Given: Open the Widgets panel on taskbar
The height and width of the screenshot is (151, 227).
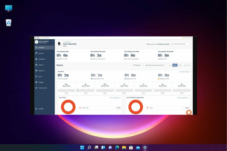Looking at the screenshot, I should [103, 147].
